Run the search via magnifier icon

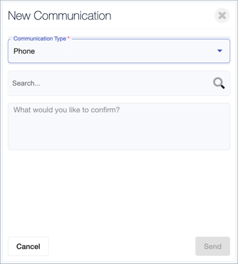[x=219, y=83]
